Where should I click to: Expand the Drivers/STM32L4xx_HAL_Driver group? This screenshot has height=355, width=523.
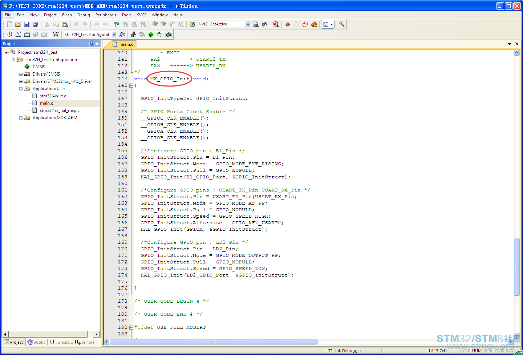tap(21, 81)
